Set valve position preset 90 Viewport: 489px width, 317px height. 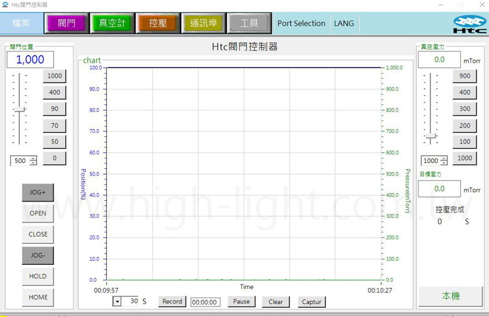tap(55, 108)
